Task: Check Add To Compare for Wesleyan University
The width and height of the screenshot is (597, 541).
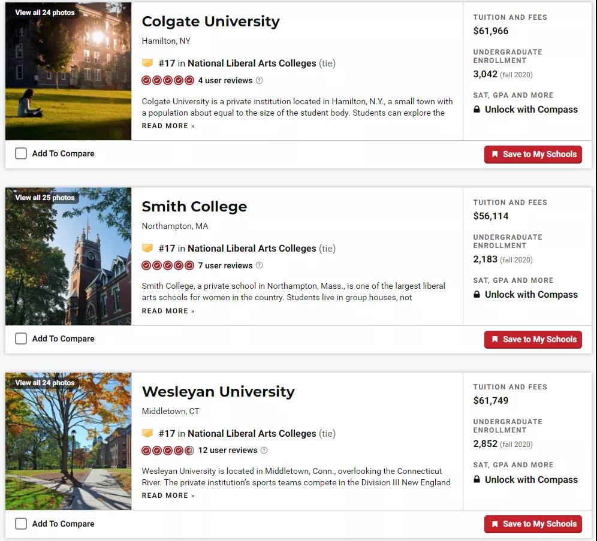Action: coord(21,524)
